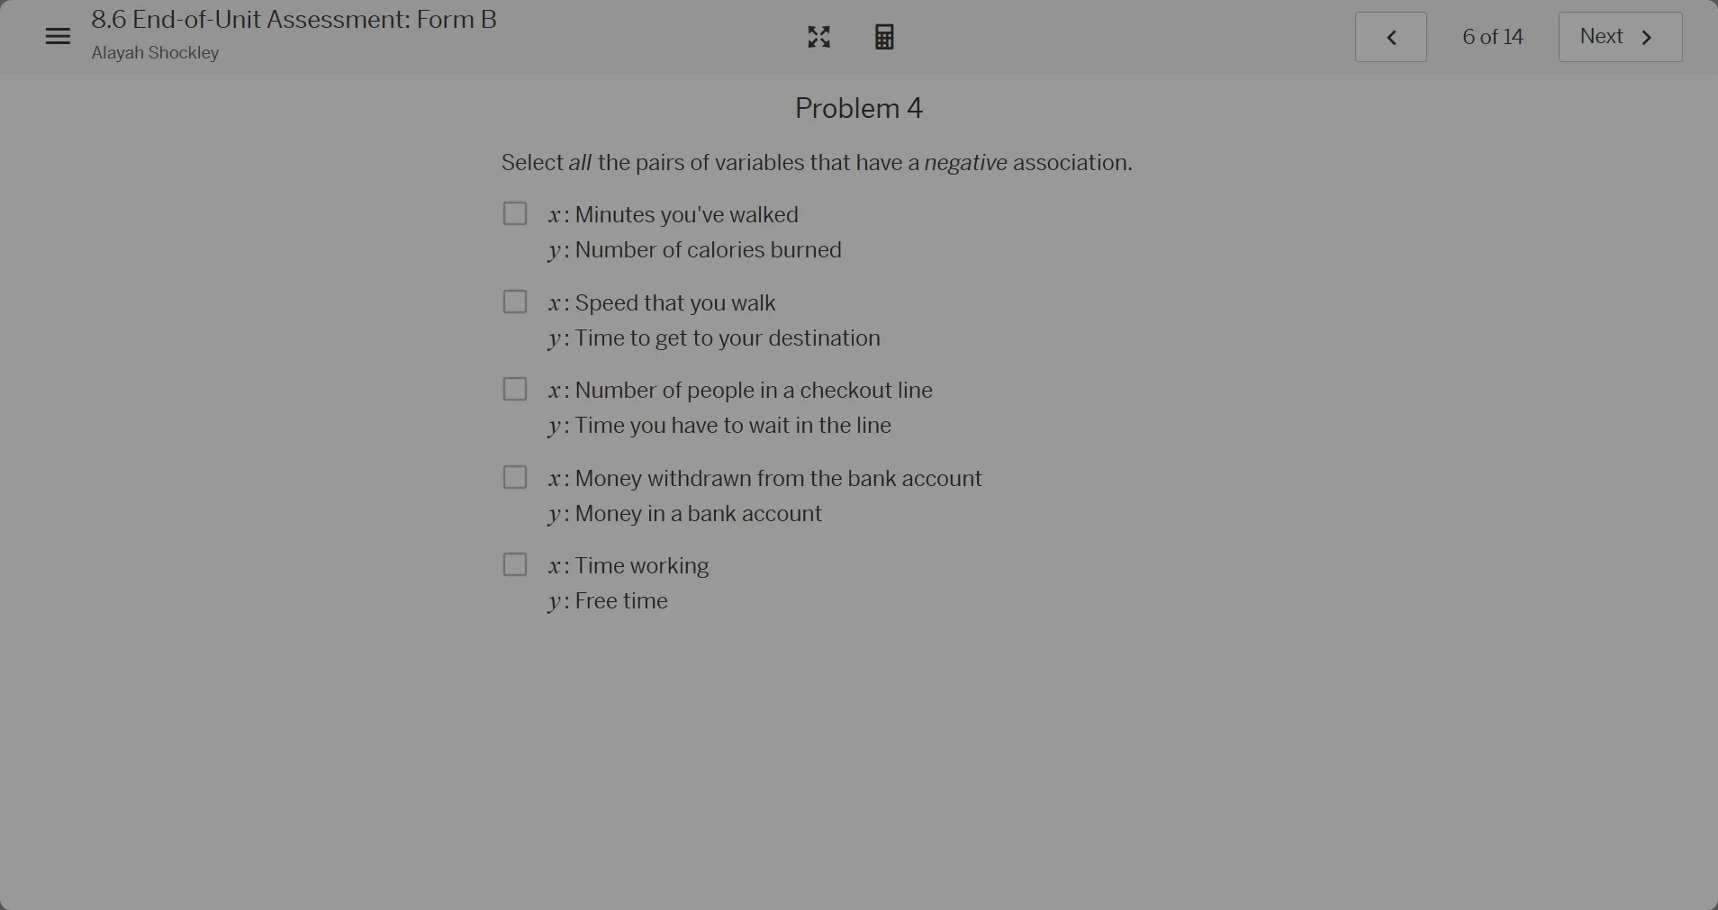Click the Free time answer label
The height and width of the screenshot is (910, 1718).
pyautogui.click(x=607, y=601)
